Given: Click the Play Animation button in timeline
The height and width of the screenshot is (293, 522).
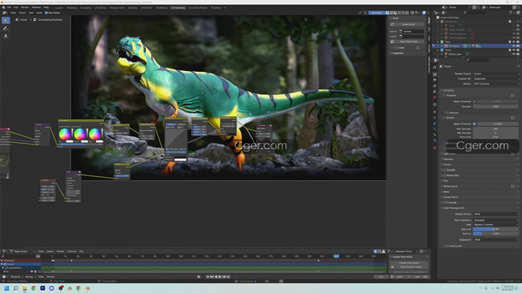Looking at the screenshot, I should (x=219, y=277).
